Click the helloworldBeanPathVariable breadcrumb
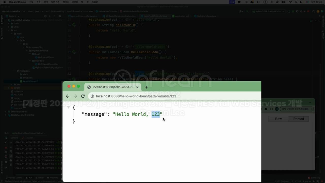 pos(134,11)
